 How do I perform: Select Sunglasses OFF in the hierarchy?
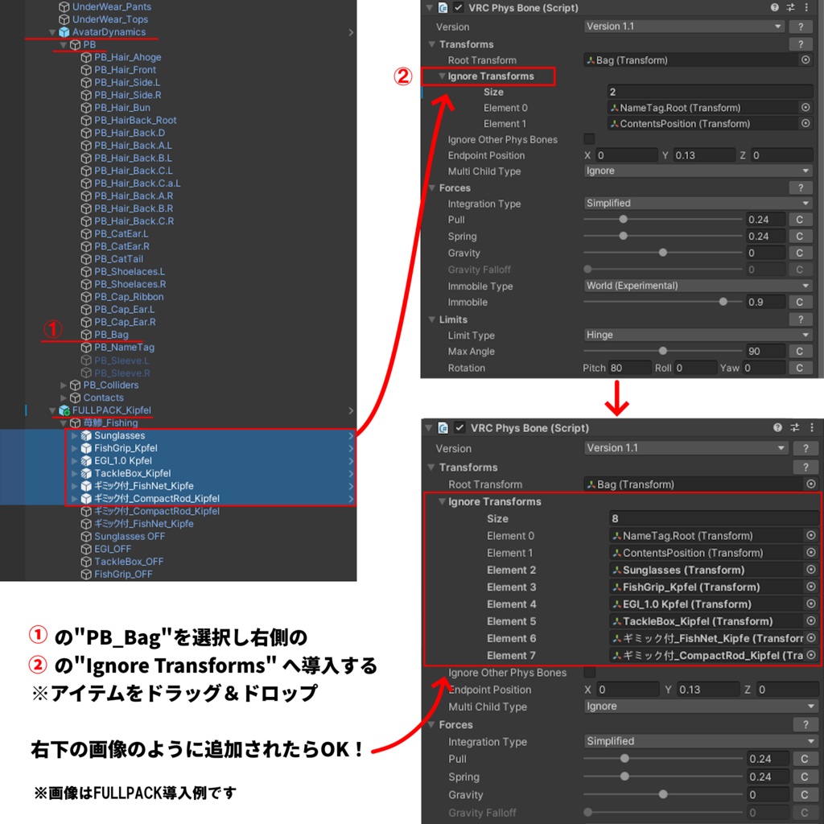tap(130, 537)
